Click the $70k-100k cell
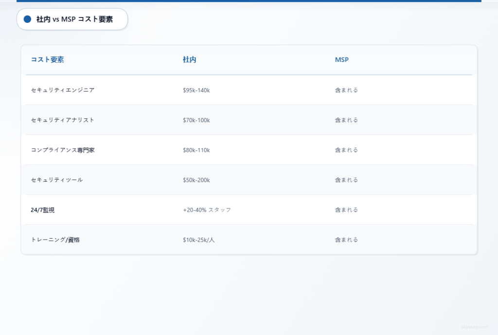 tap(196, 120)
